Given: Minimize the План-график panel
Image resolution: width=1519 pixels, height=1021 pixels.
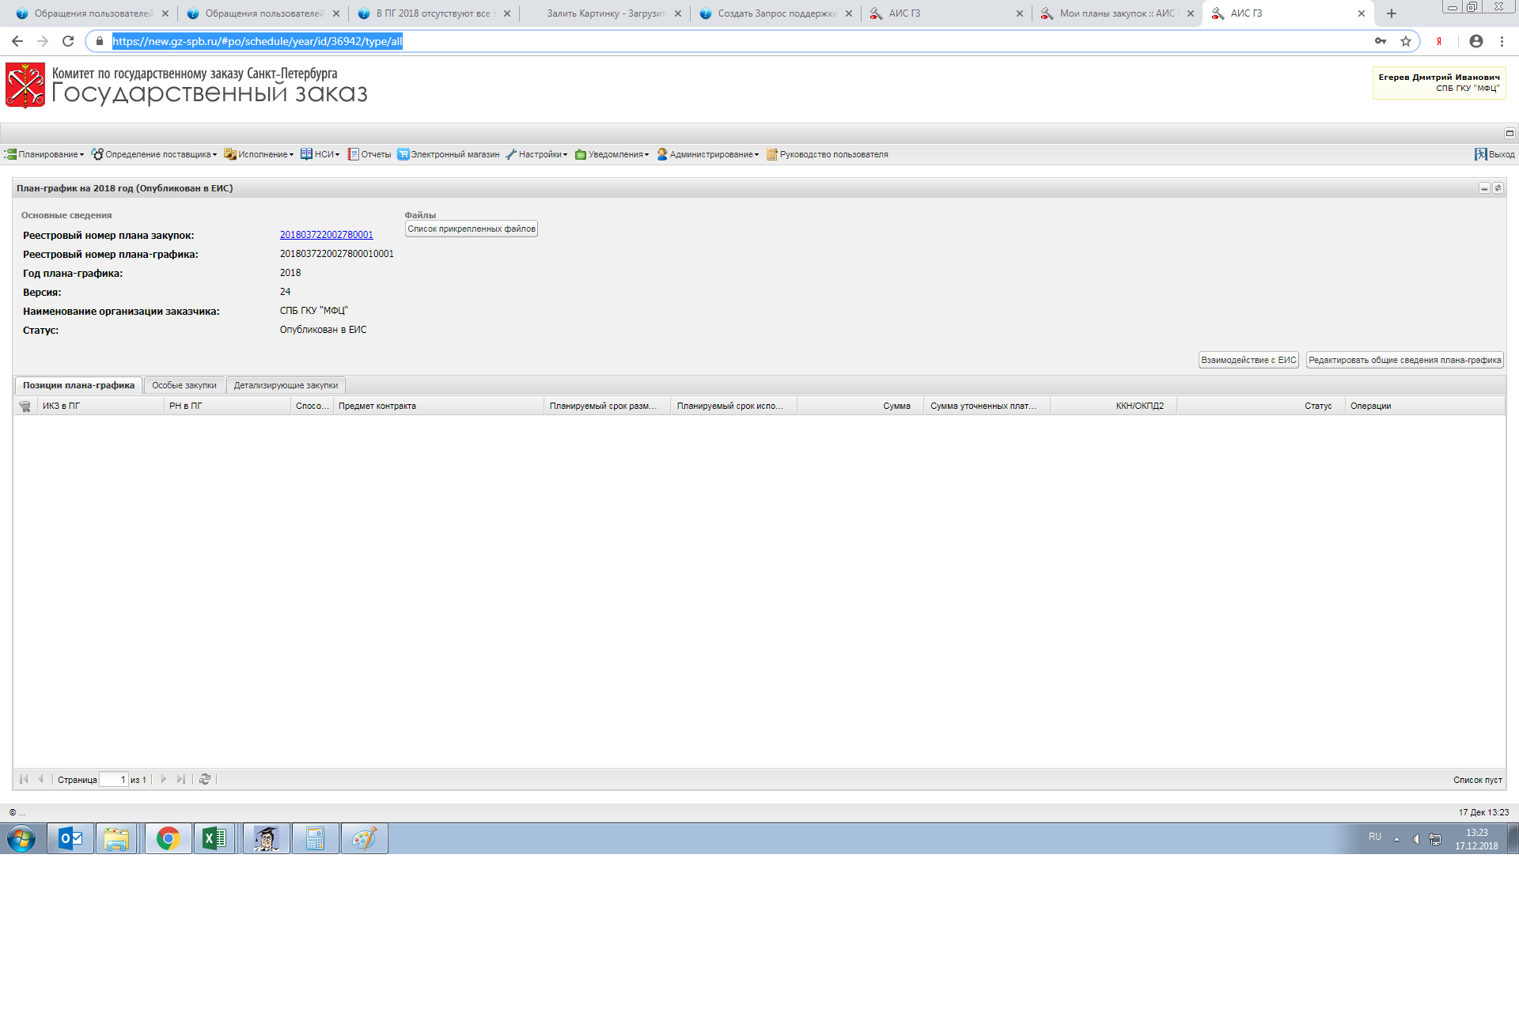Looking at the screenshot, I should 1484,188.
